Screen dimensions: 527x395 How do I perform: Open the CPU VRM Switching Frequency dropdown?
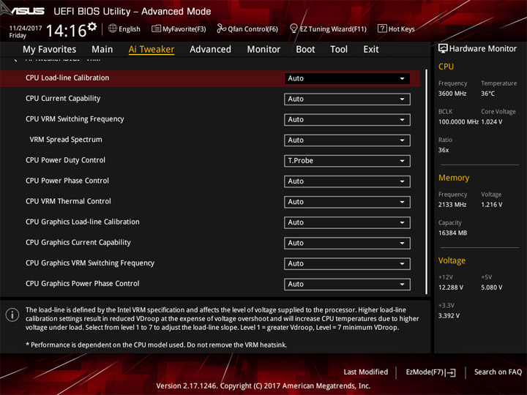347,119
